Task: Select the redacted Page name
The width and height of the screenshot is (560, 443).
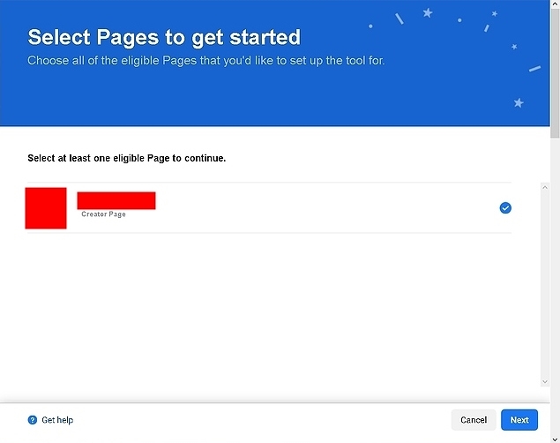Action: [x=116, y=200]
